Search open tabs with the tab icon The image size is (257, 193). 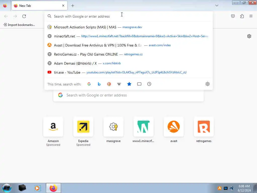pyautogui.click(x=139, y=84)
